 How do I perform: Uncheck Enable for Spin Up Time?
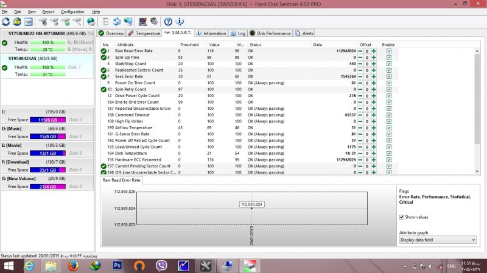click(389, 58)
